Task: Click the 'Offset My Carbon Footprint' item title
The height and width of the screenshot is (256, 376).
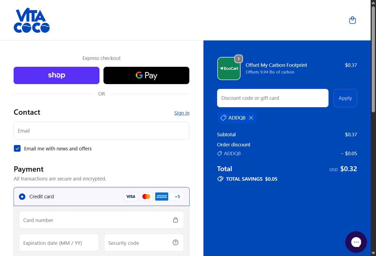Action: point(276,65)
